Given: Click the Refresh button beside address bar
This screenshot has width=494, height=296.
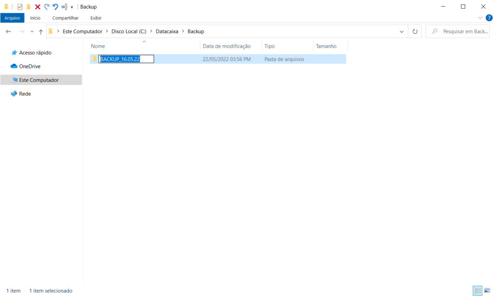Looking at the screenshot, I should click(414, 31).
